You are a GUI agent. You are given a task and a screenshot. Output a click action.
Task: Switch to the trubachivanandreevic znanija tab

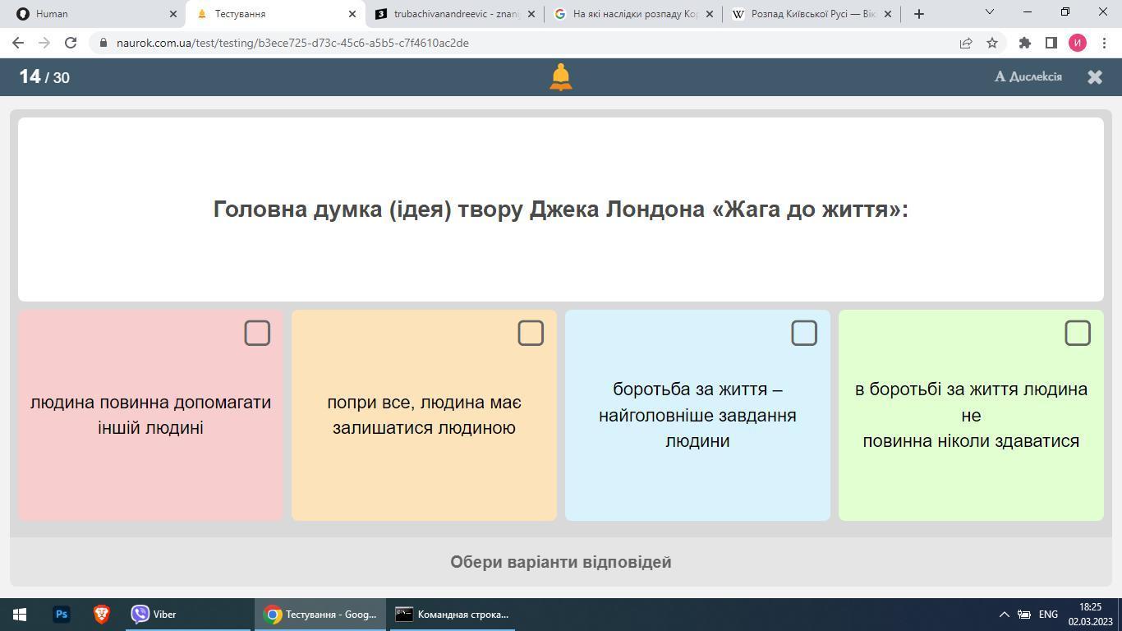[453, 14]
